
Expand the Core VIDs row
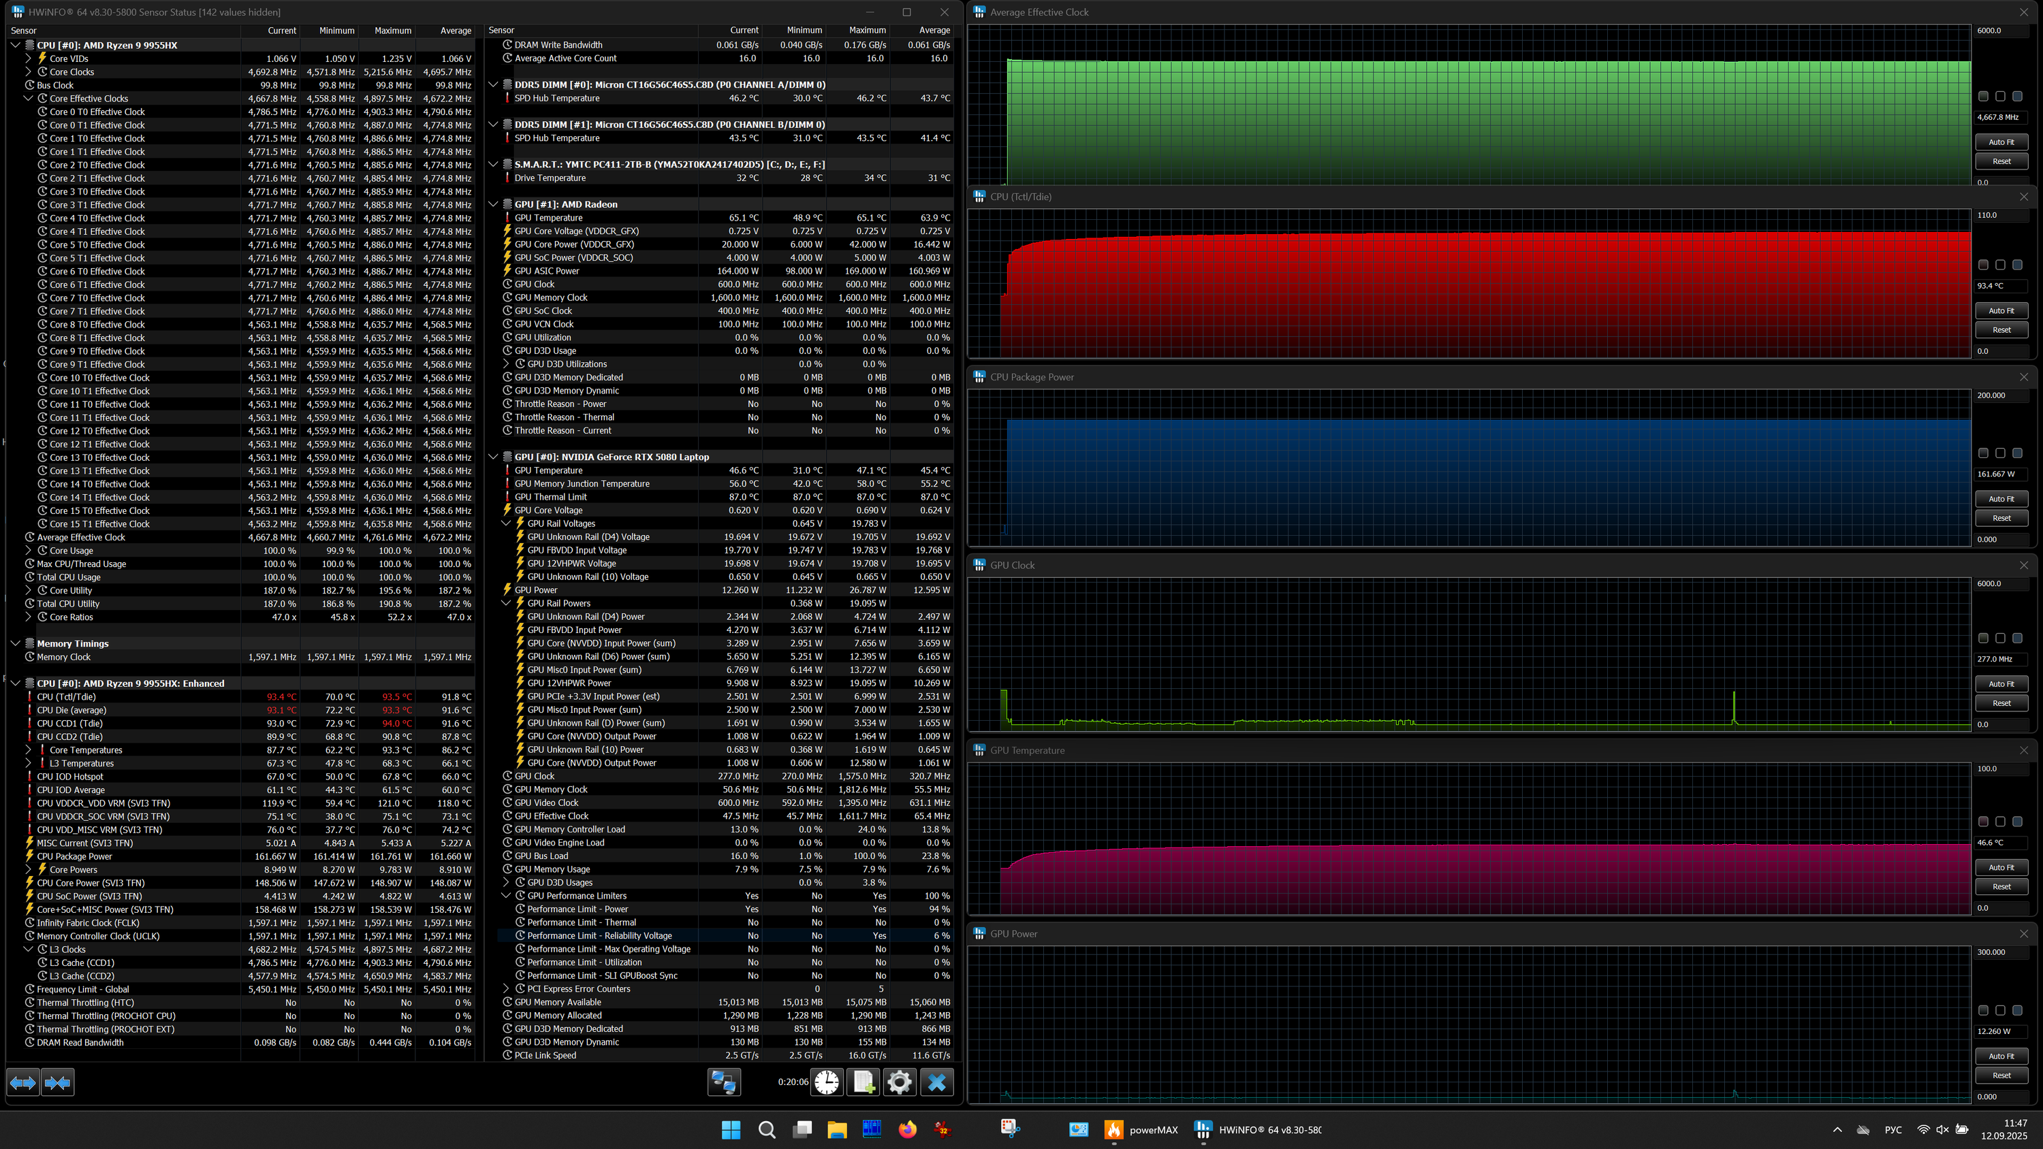29,59
